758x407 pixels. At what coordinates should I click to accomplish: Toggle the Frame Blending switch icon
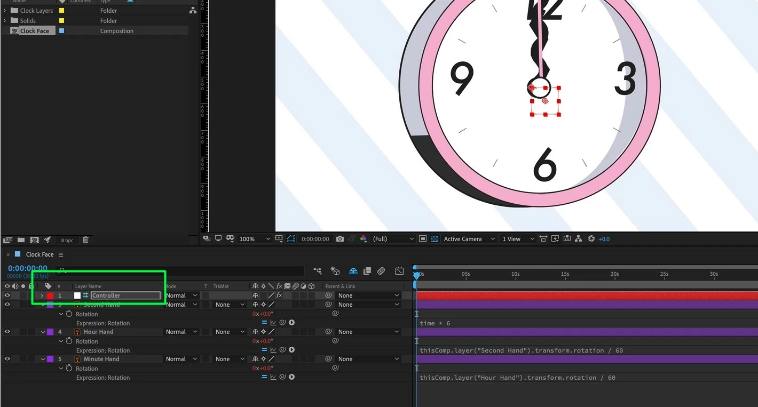(x=367, y=271)
